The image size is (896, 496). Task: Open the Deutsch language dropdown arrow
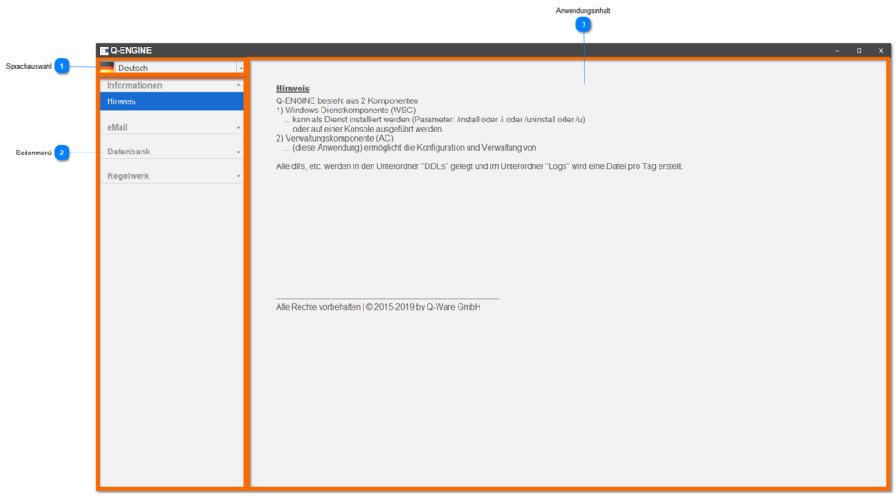[240, 68]
